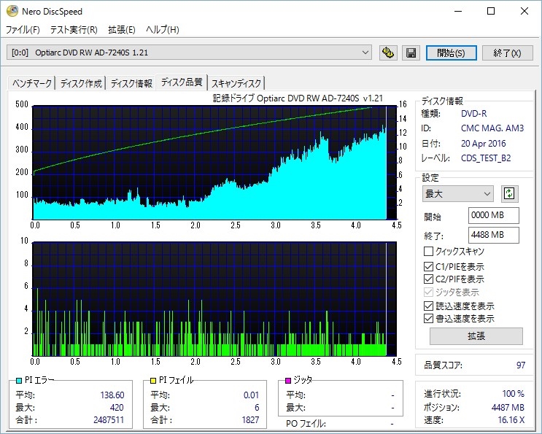
Task: Click the yellow PI フェイル legend square
Action: (153, 381)
